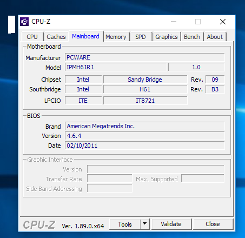Click the chipset revision 09
Screen dimensions: 245x238
[x=215, y=80]
